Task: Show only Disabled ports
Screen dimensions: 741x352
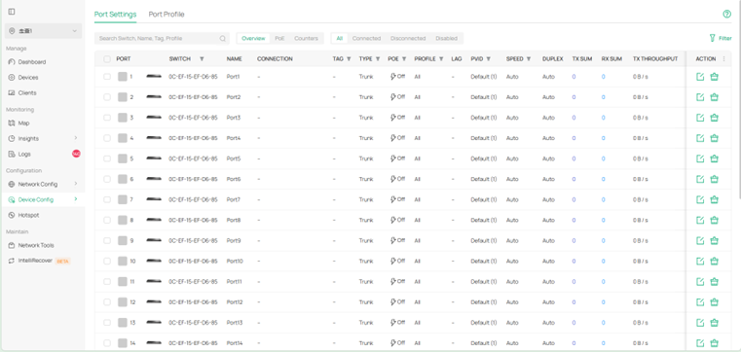Action: [447, 38]
